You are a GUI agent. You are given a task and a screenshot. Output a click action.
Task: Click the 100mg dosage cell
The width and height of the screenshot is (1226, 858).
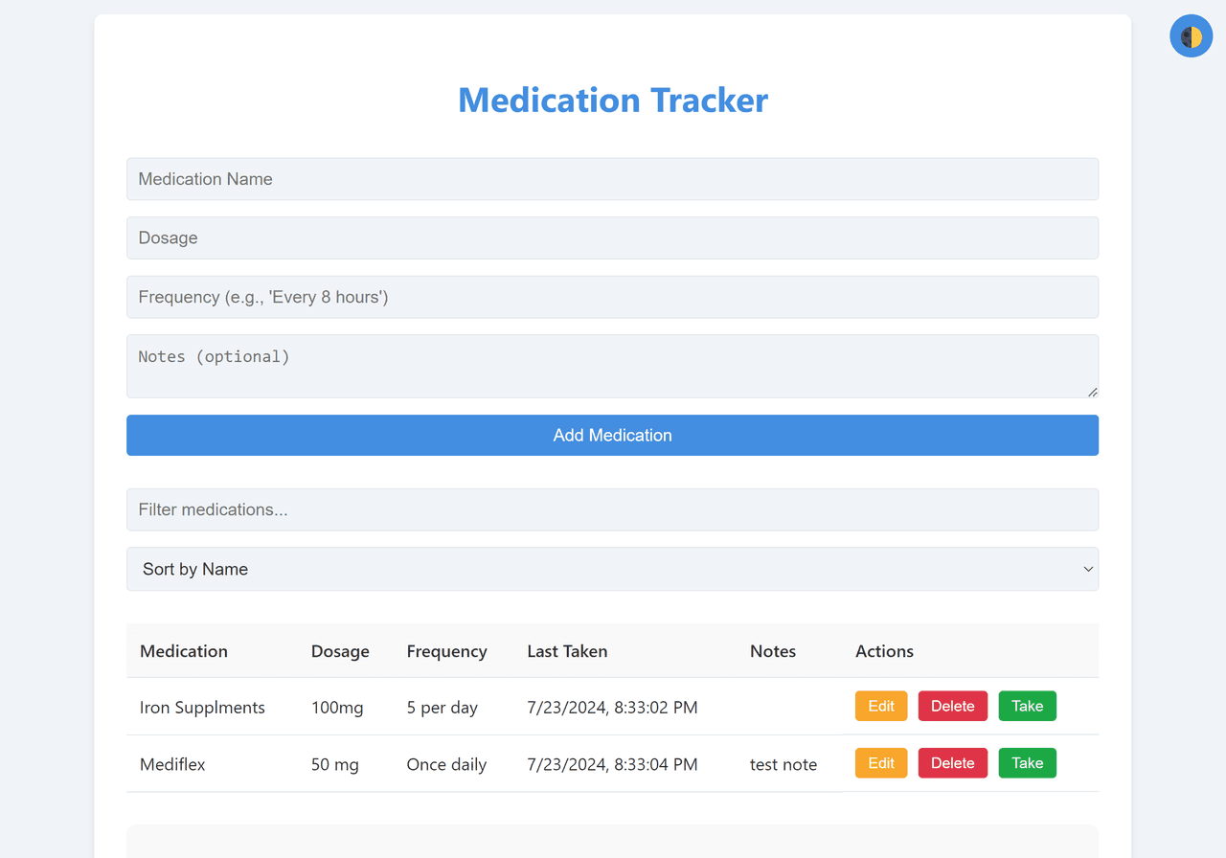pyautogui.click(x=337, y=708)
